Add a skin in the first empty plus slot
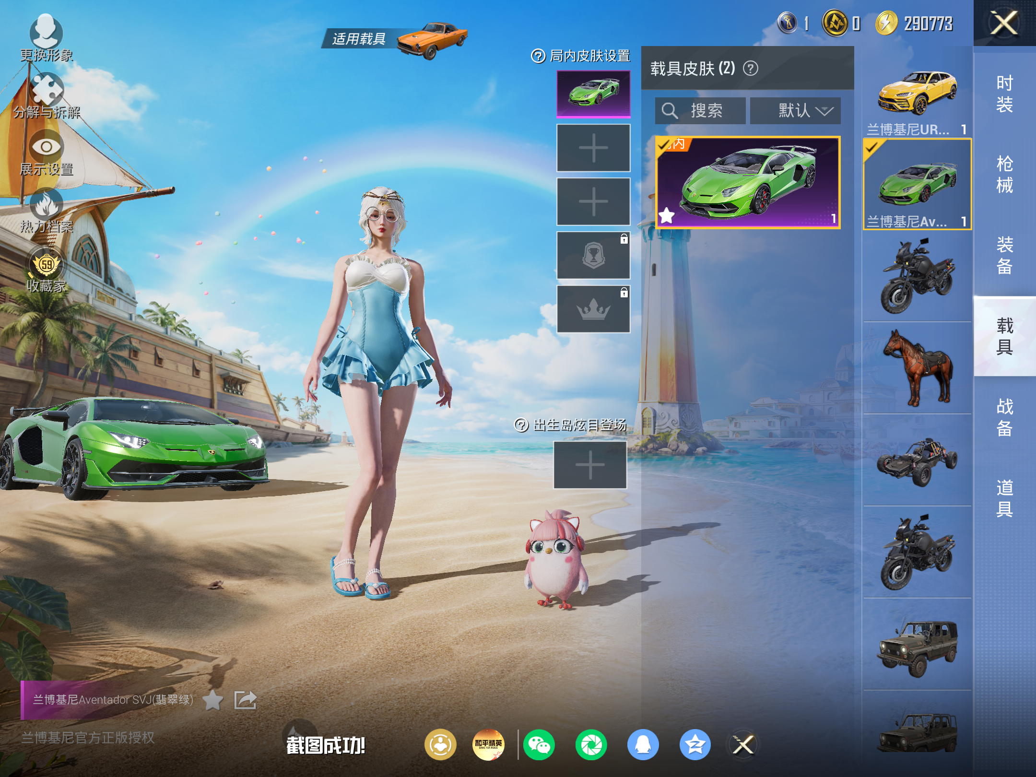Image resolution: width=1036 pixels, height=777 pixels. click(593, 148)
